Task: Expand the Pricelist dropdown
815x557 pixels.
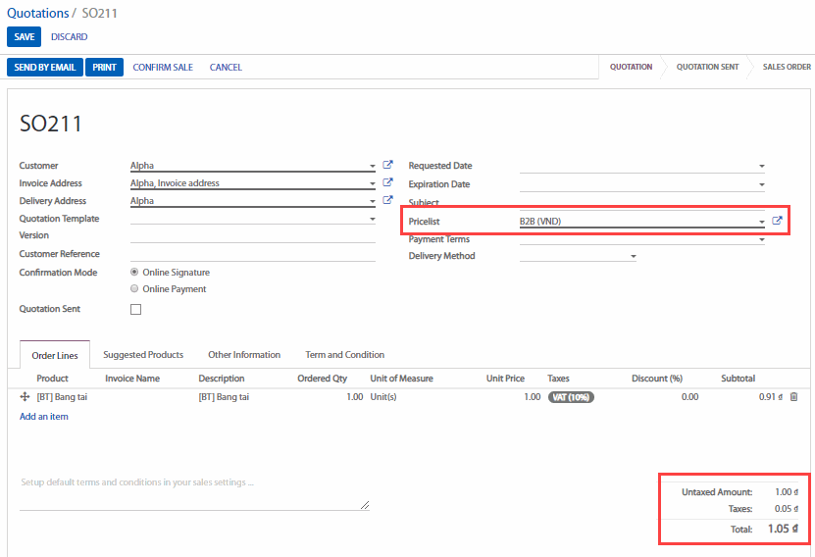Action: 762,223
